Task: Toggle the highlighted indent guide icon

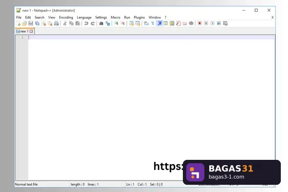Action: tap(159, 24)
